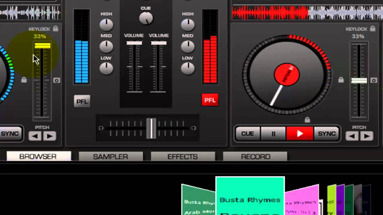The height and width of the screenshot is (215, 383).
Task: Click the yellow 33% pitch value
Action: pos(40,36)
